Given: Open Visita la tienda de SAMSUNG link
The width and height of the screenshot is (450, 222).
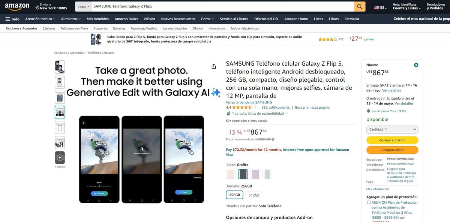Looking at the screenshot, I should pos(249,102).
